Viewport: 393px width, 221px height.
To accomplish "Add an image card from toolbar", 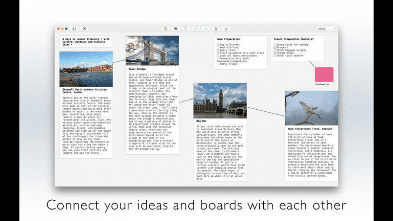I will [175, 29].
